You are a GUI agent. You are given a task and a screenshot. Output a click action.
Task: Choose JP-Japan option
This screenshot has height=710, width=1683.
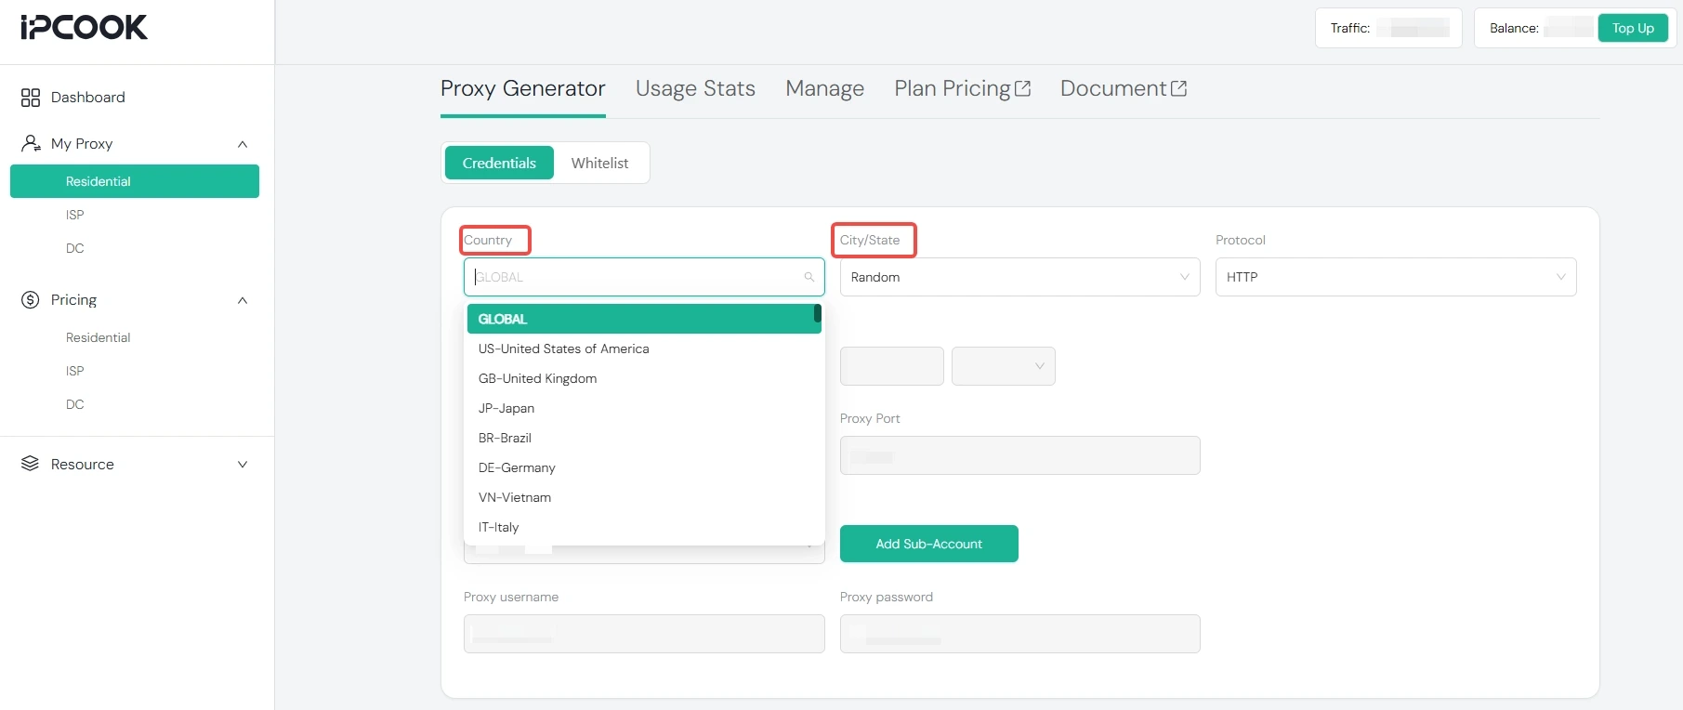tap(644, 408)
